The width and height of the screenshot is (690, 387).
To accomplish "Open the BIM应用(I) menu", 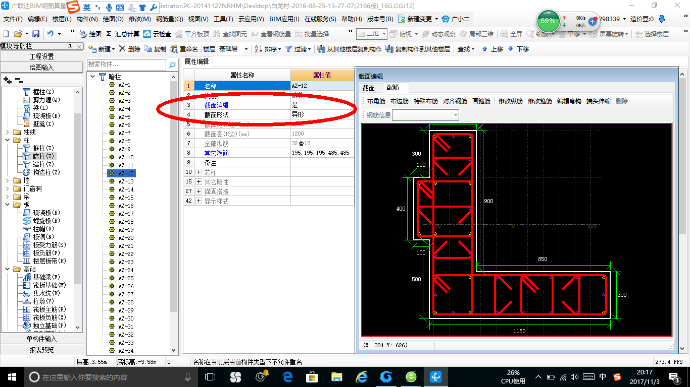I will (x=284, y=19).
